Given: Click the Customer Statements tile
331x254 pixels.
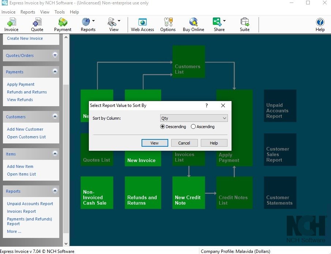Looking at the screenshot, I should pos(280,193).
